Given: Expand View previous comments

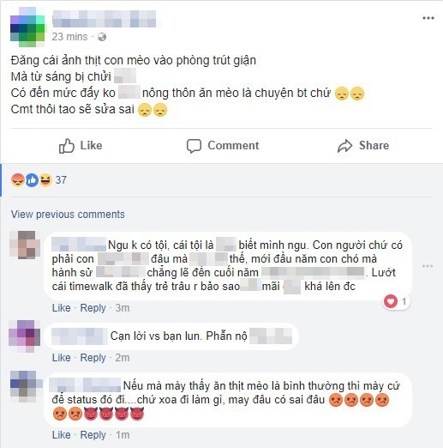Looking at the screenshot, I should coord(68,215).
